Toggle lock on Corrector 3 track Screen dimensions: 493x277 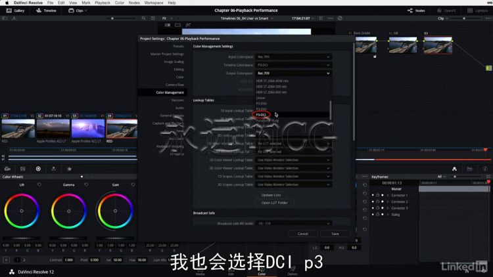tap(377, 208)
